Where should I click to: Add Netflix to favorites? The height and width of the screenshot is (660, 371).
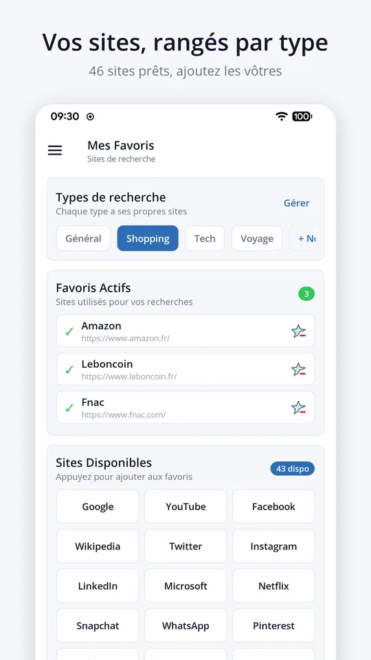click(x=273, y=586)
